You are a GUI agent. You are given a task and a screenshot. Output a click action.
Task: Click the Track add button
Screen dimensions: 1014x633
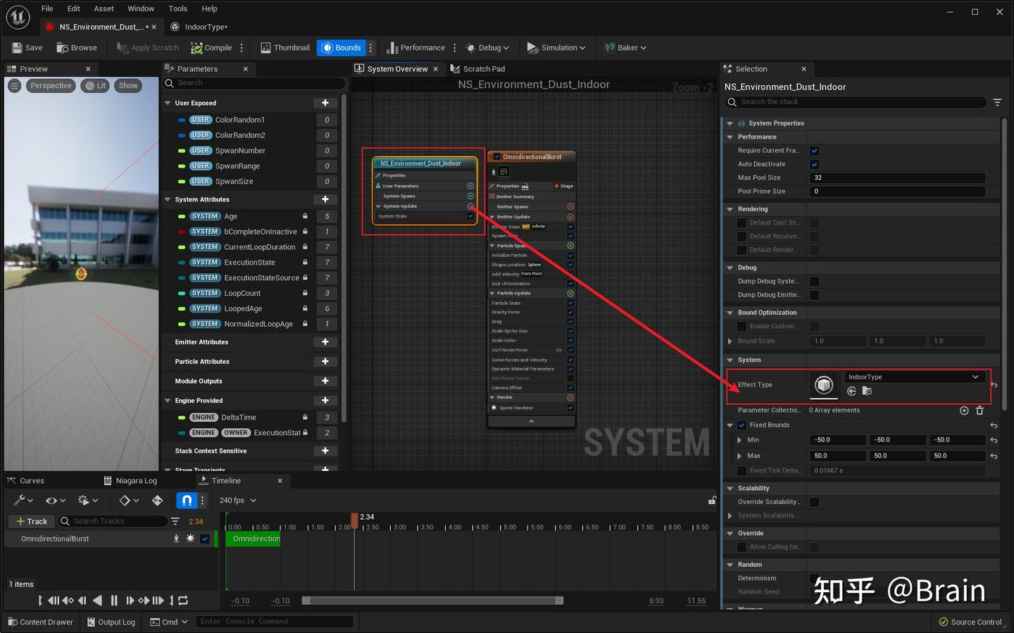click(x=30, y=521)
